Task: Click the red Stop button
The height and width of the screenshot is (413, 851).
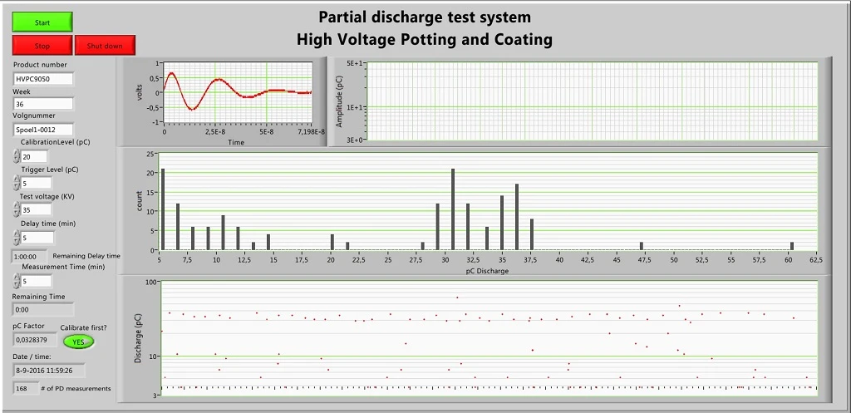Action: click(42, 46)
